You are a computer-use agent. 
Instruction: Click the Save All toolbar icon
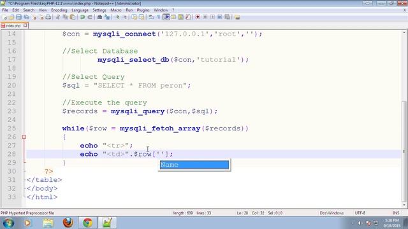tap(26, 17)
